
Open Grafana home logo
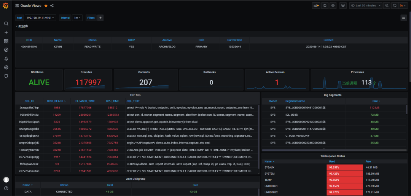click(x=6, y=5)
